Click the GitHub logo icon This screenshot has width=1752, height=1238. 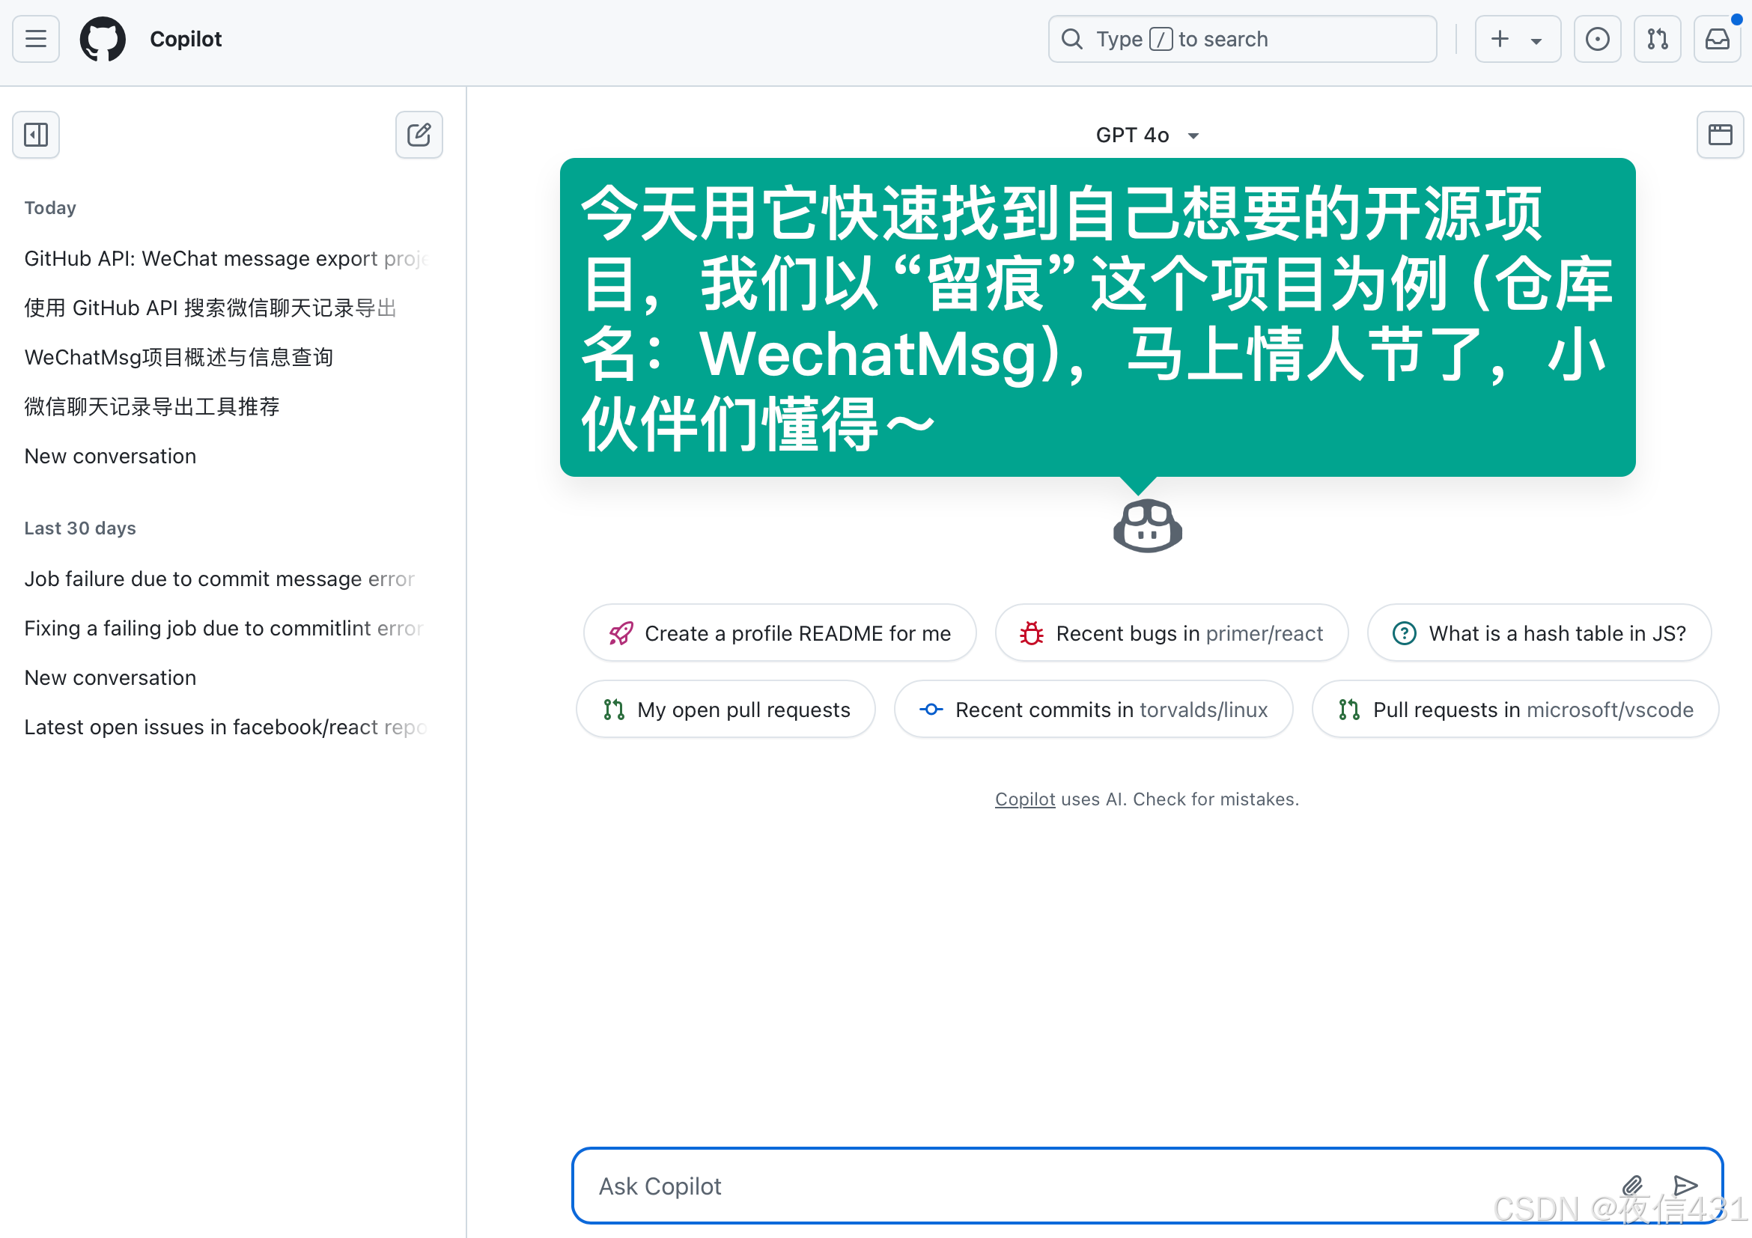[x=103, y=39]
